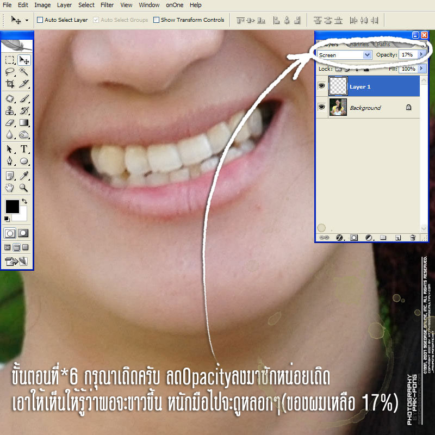
Task: Open the File menu
Action: click(x=7, y=5)
